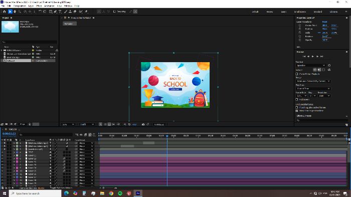Select the Puppet Pin tool
Viewport: 351px width, 197px height.
click(x=86, y=12)
